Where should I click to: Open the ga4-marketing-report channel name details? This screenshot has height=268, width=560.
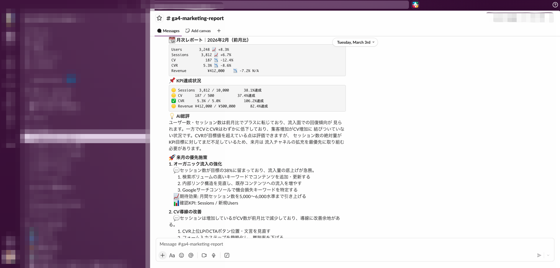[195, 18]
